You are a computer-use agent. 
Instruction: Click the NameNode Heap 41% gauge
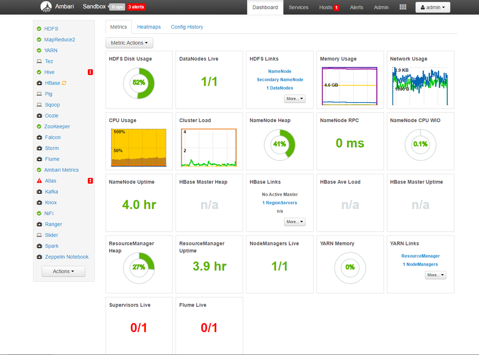(x=280, y=145)
